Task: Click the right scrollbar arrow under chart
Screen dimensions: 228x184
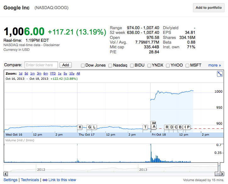Action: point(222,174)
